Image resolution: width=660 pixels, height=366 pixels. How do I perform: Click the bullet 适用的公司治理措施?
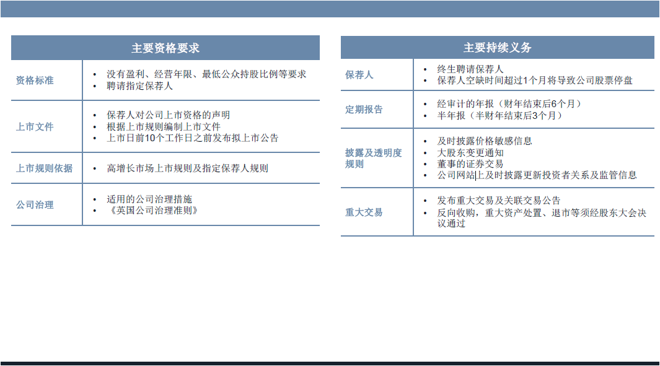coord(149,199)
